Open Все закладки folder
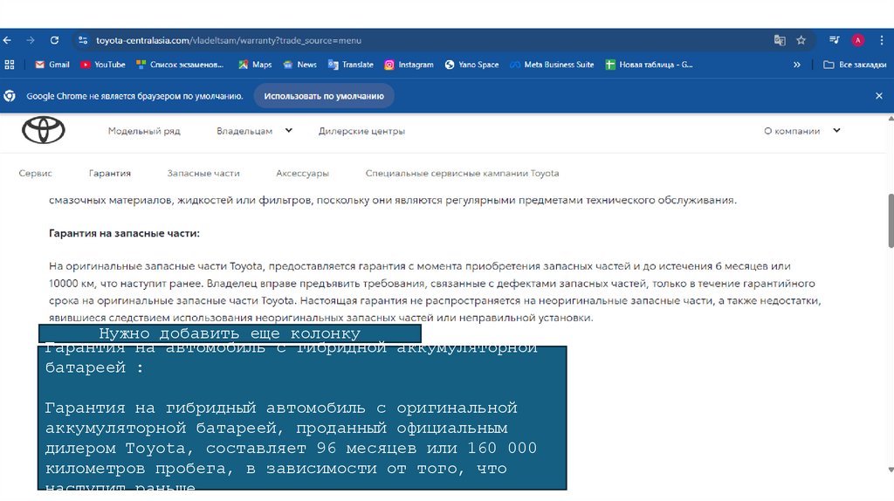This screenshot has width=894, height=501. pos(855,65)
